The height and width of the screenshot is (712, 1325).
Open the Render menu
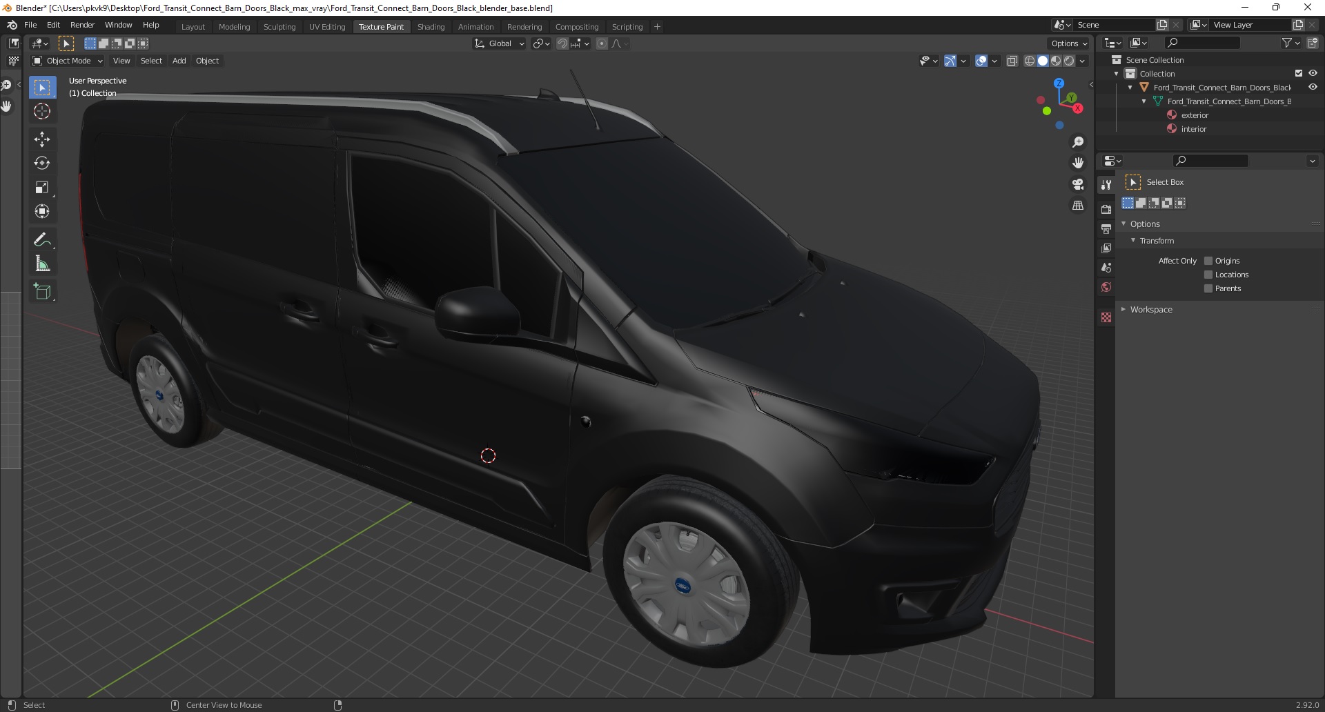pos(82,25)
